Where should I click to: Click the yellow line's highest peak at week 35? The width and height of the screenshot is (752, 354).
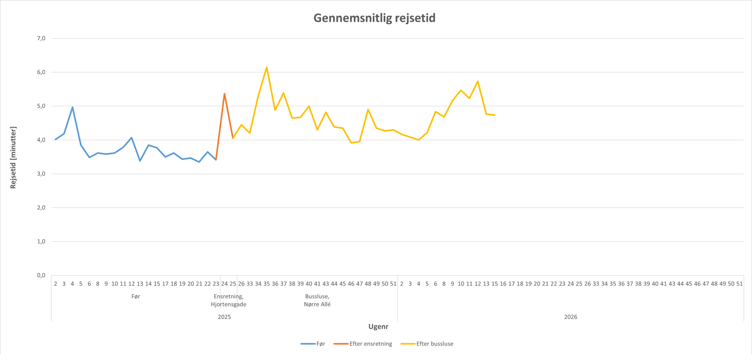click(266, 67)
